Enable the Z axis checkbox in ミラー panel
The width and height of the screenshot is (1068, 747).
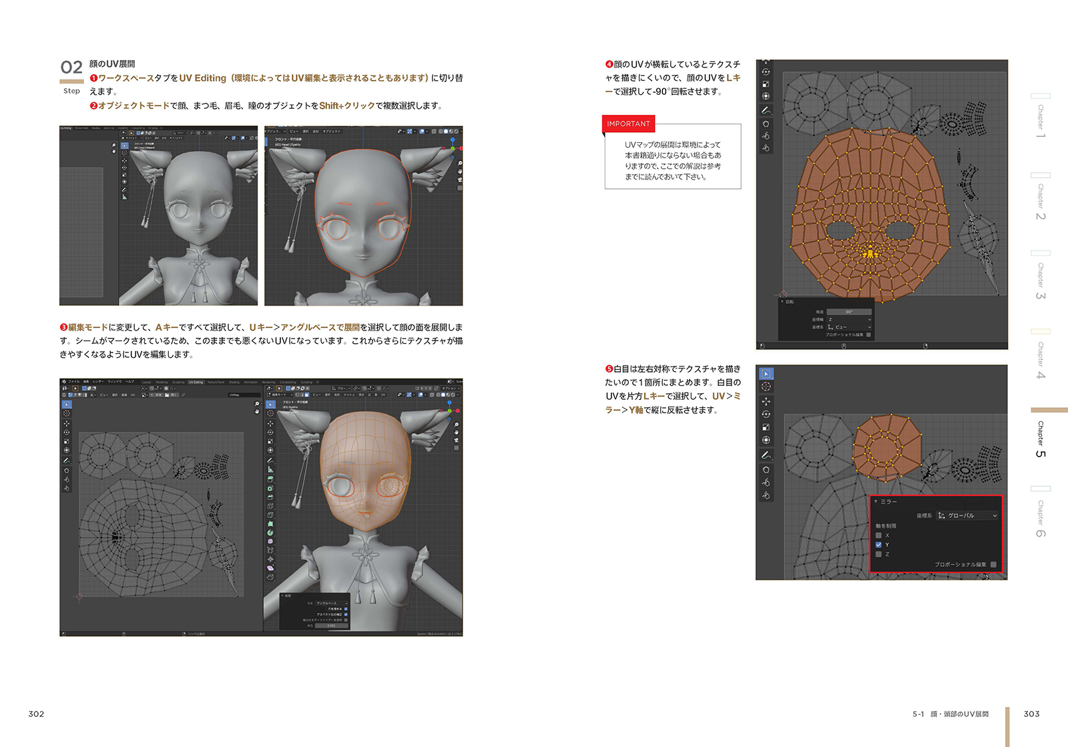[878, 554]
